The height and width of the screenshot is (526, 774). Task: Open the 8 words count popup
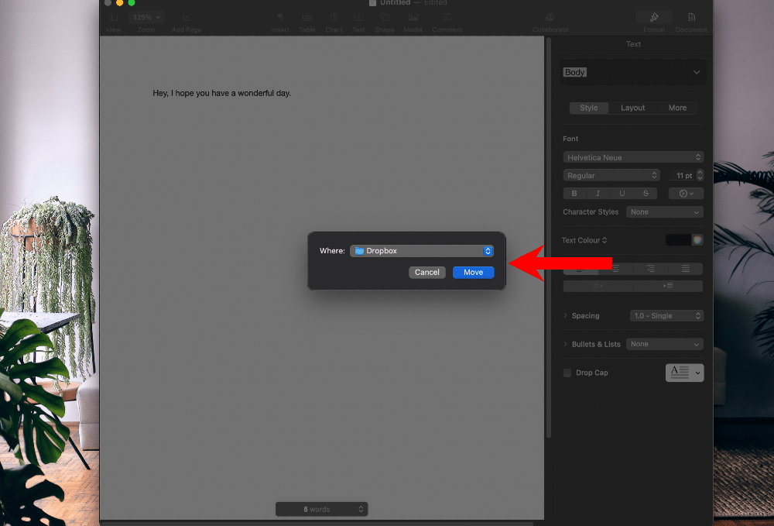tap(321, 509)
